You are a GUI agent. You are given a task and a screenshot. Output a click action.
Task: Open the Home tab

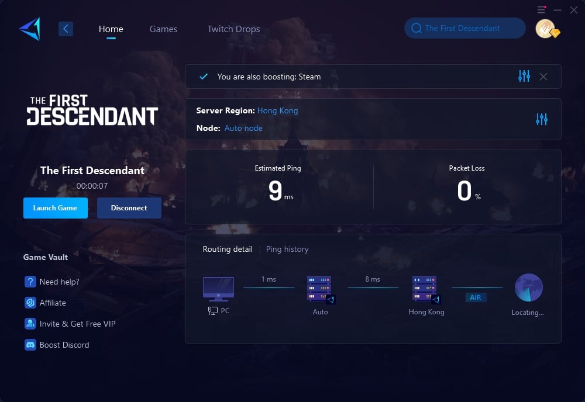[x=111, y=29]
